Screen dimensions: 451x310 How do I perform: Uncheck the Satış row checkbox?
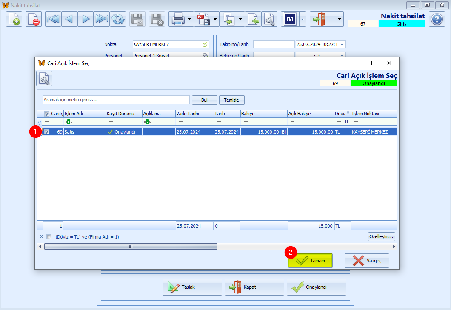(47, 132)
